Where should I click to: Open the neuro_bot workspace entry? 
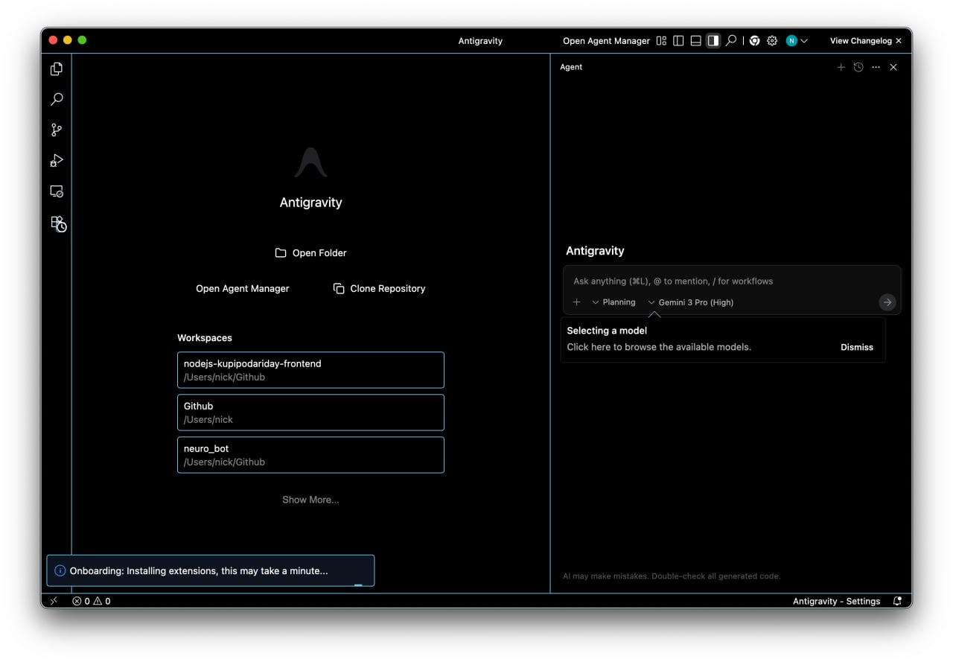(310, 455)
